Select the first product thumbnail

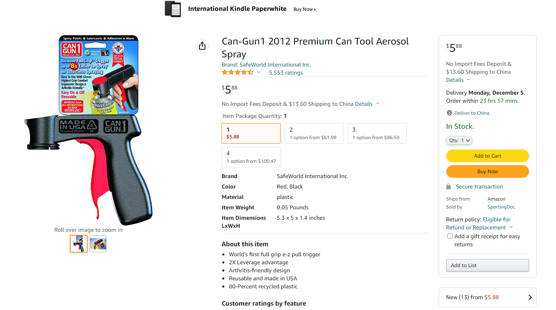pos(79,244)
